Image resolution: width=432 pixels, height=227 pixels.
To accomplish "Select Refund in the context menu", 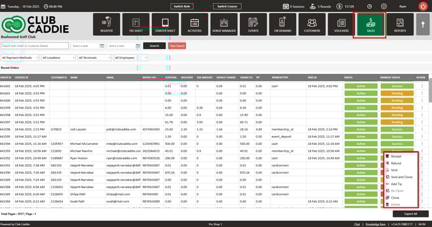I will pyautogui.click(x=396, y=163).
